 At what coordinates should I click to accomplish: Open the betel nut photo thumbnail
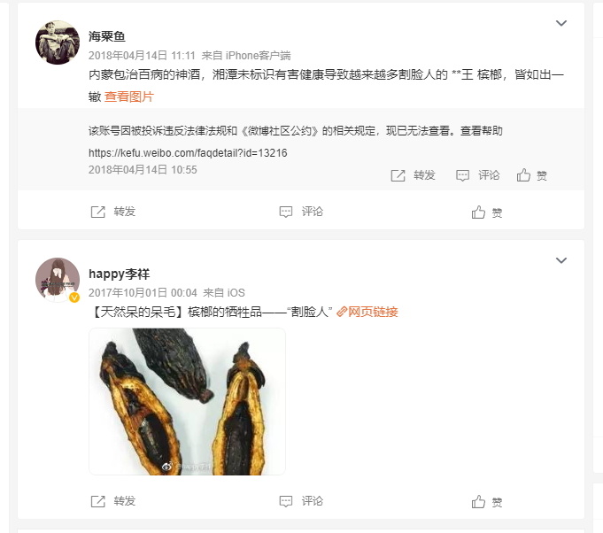point(188,401)
